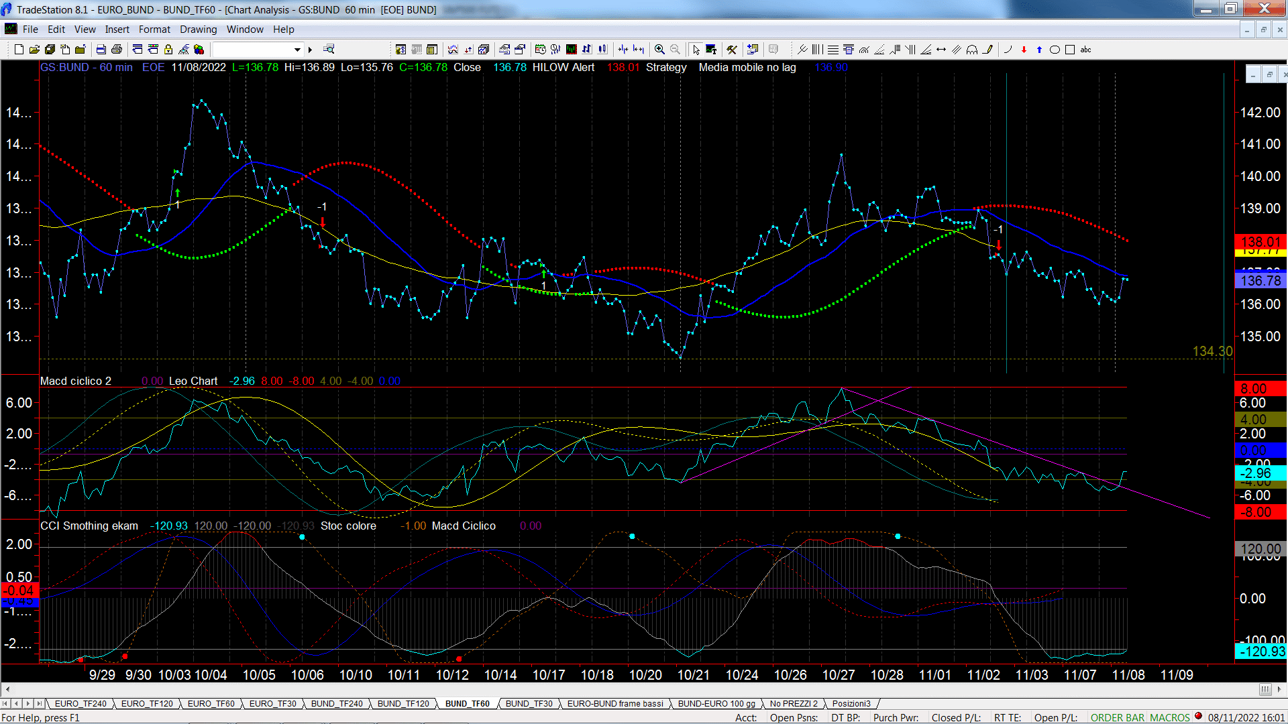This screenshot has width=1288, height=724.
Task: Click the first-tab navigation arrow
Action: (x=5, y=703)
